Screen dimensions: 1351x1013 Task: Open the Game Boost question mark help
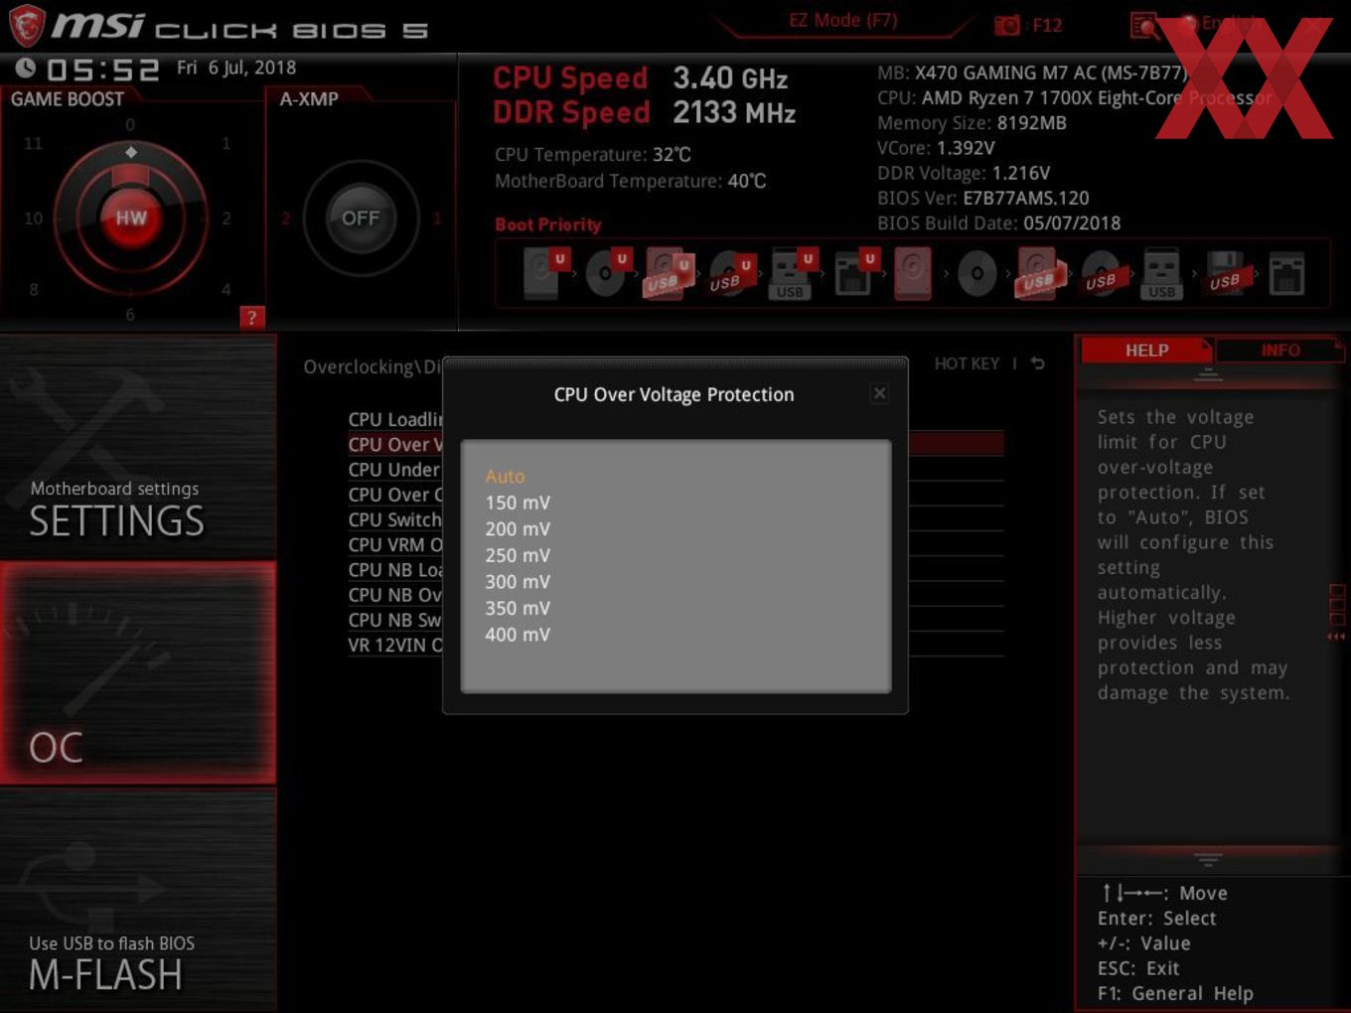pos(252,317)
